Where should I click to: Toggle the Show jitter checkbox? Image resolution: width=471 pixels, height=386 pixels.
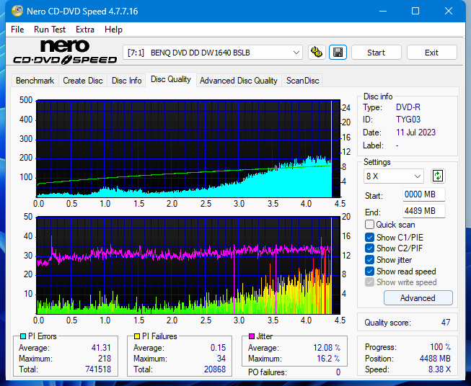point(369,260)
